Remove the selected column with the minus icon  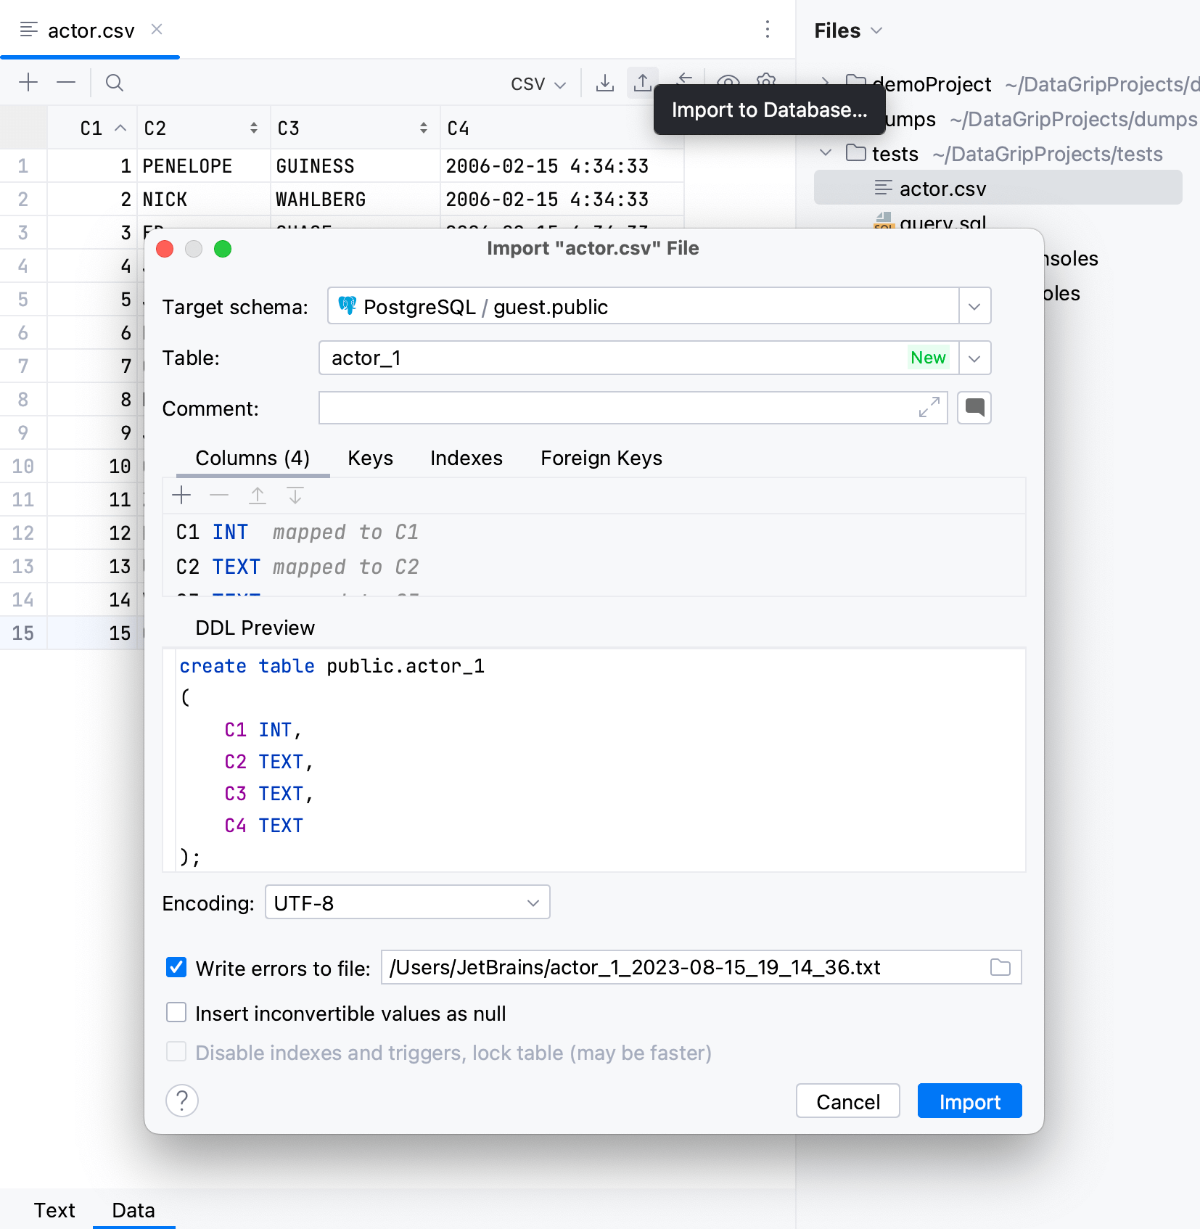[x=219, y=496]
